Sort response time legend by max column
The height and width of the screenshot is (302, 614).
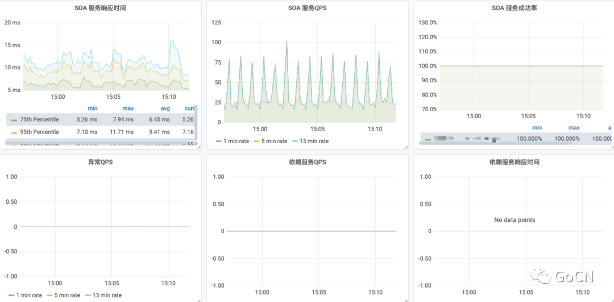click(x=128, y=108)
